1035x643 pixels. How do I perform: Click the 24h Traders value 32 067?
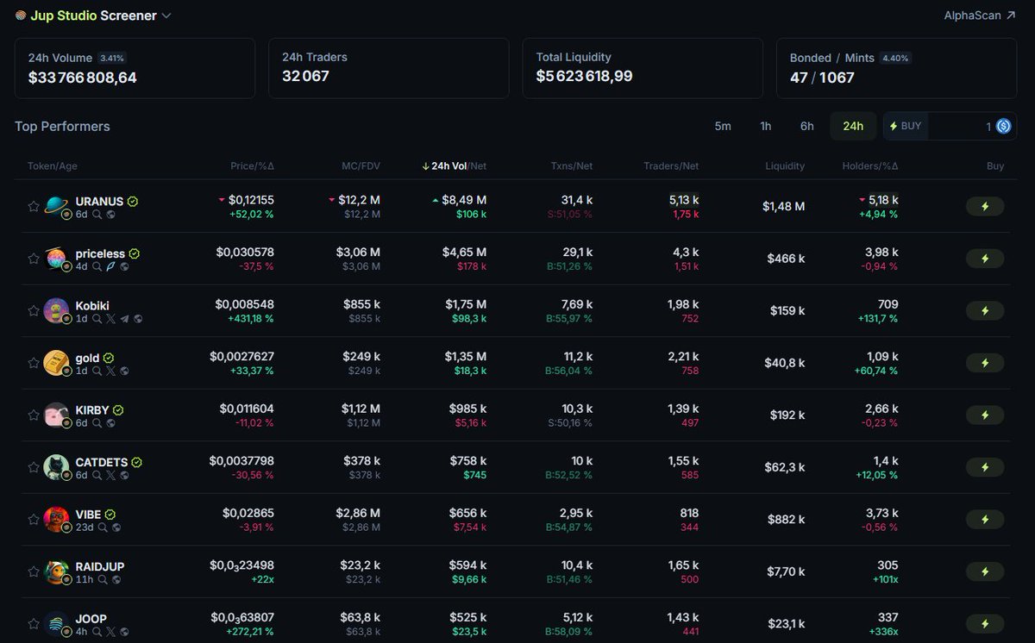point(305,76)
